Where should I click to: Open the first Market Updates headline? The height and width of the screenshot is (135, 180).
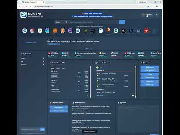(91, 107)
